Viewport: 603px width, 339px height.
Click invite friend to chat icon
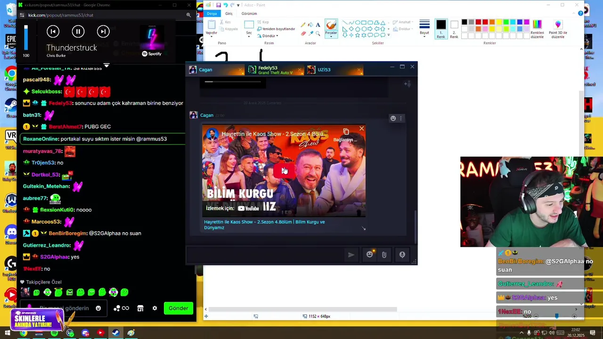pos(407,84)
